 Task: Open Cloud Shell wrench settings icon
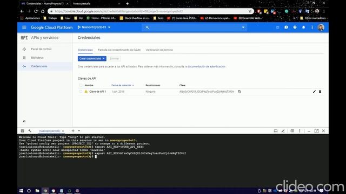30,131
